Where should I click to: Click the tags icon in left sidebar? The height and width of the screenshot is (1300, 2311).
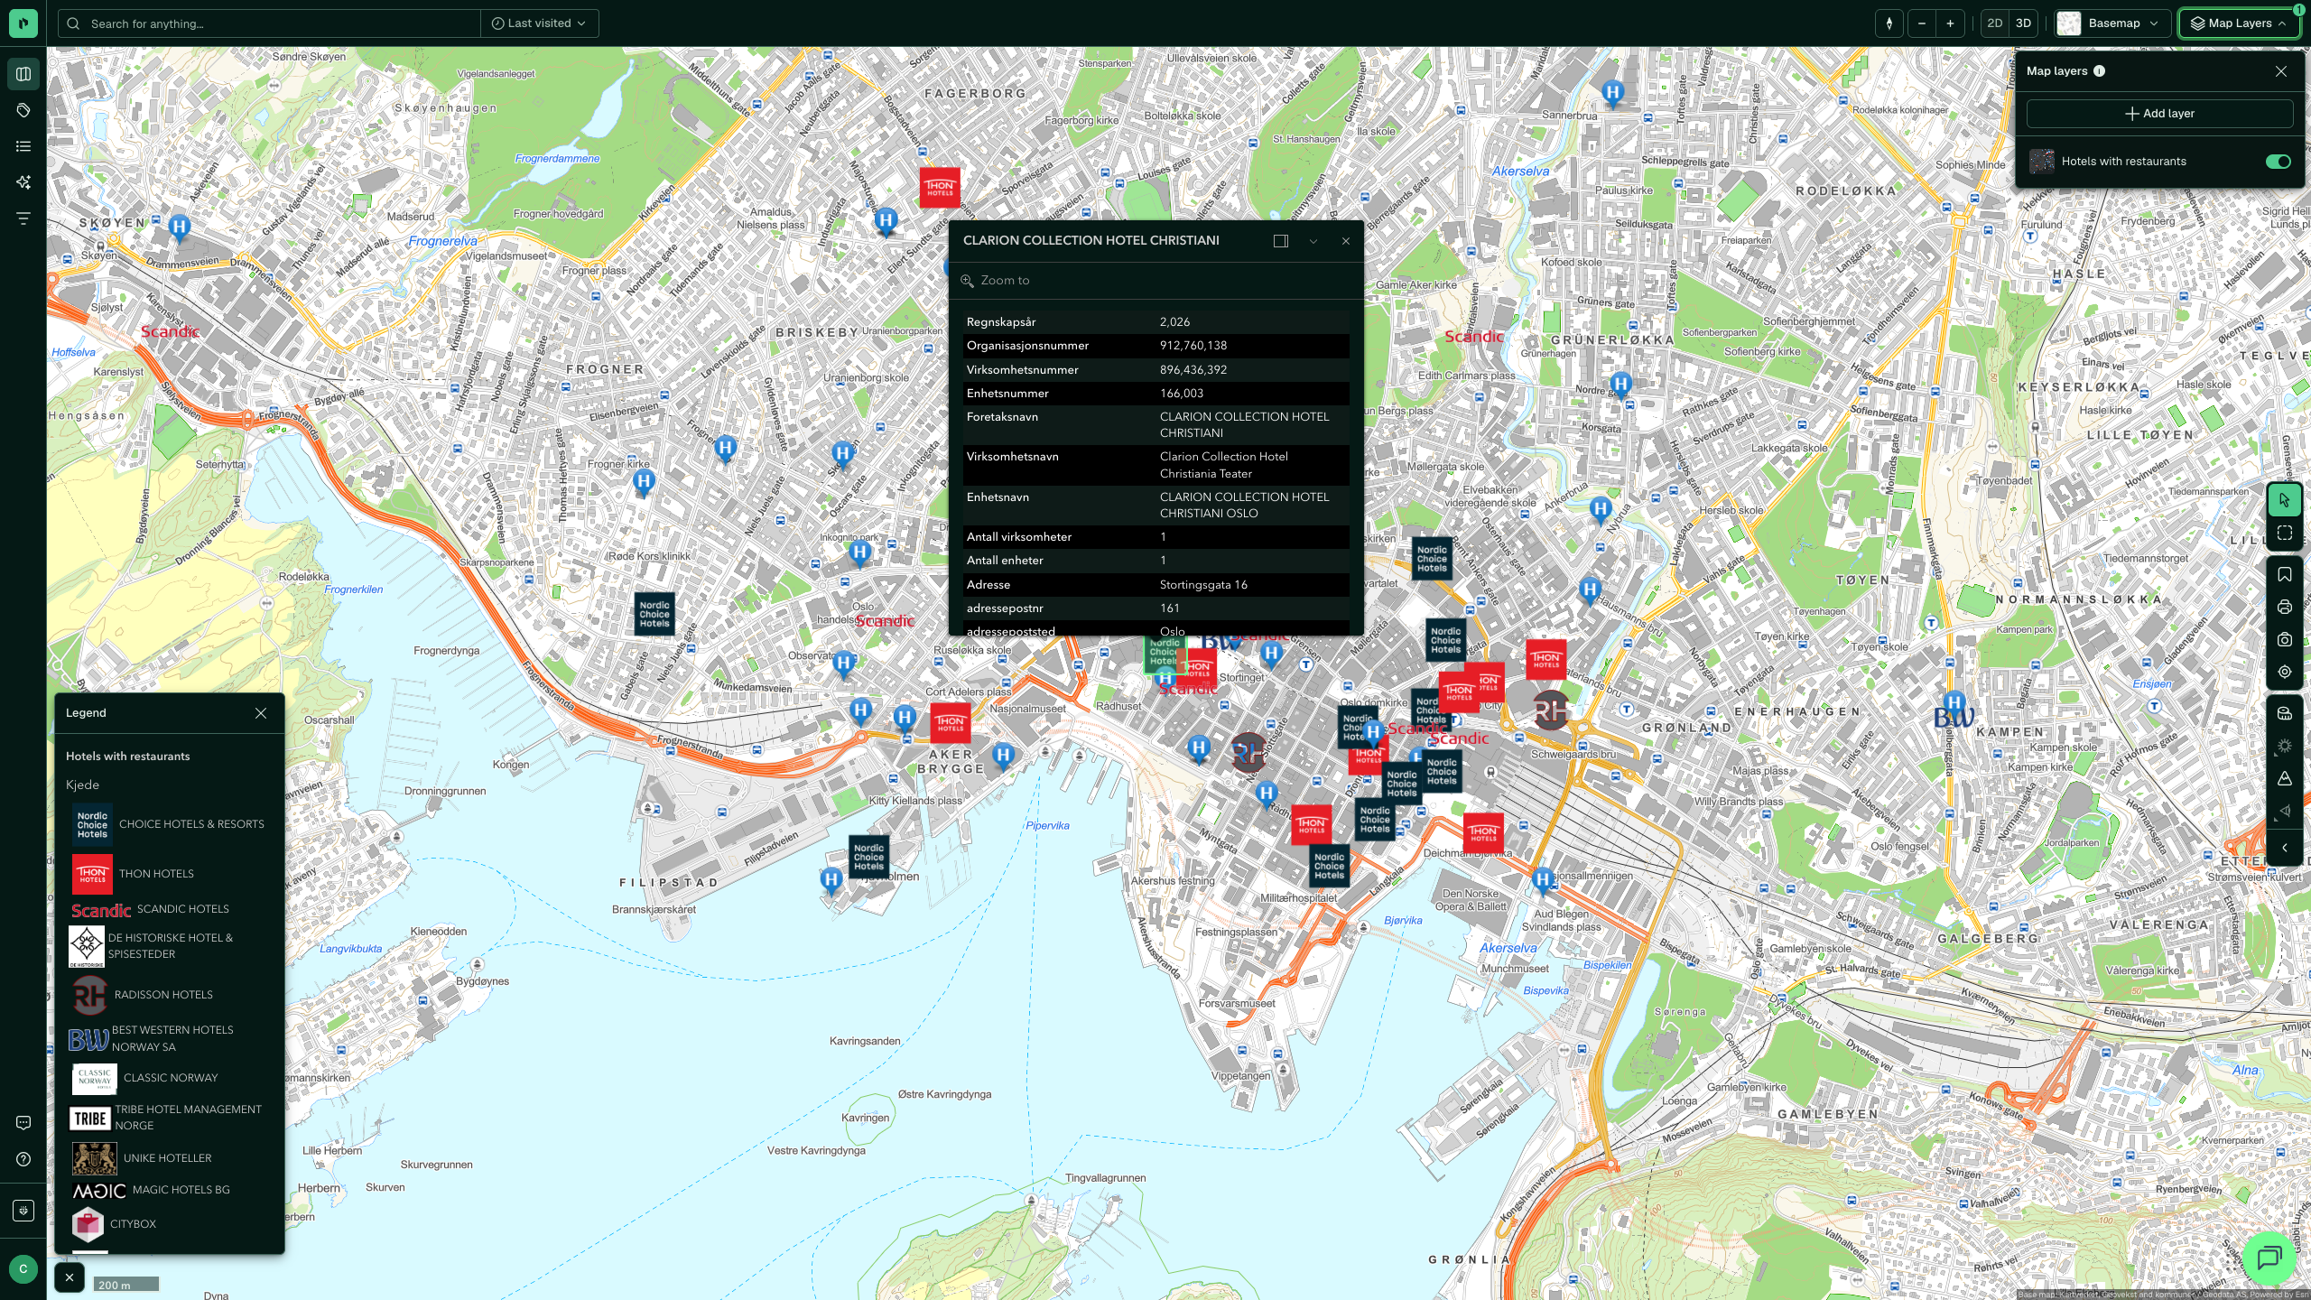point(23,110)
